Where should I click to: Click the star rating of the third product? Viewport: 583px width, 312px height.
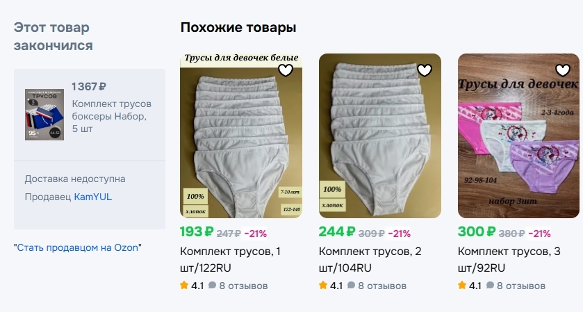(469, 286)
